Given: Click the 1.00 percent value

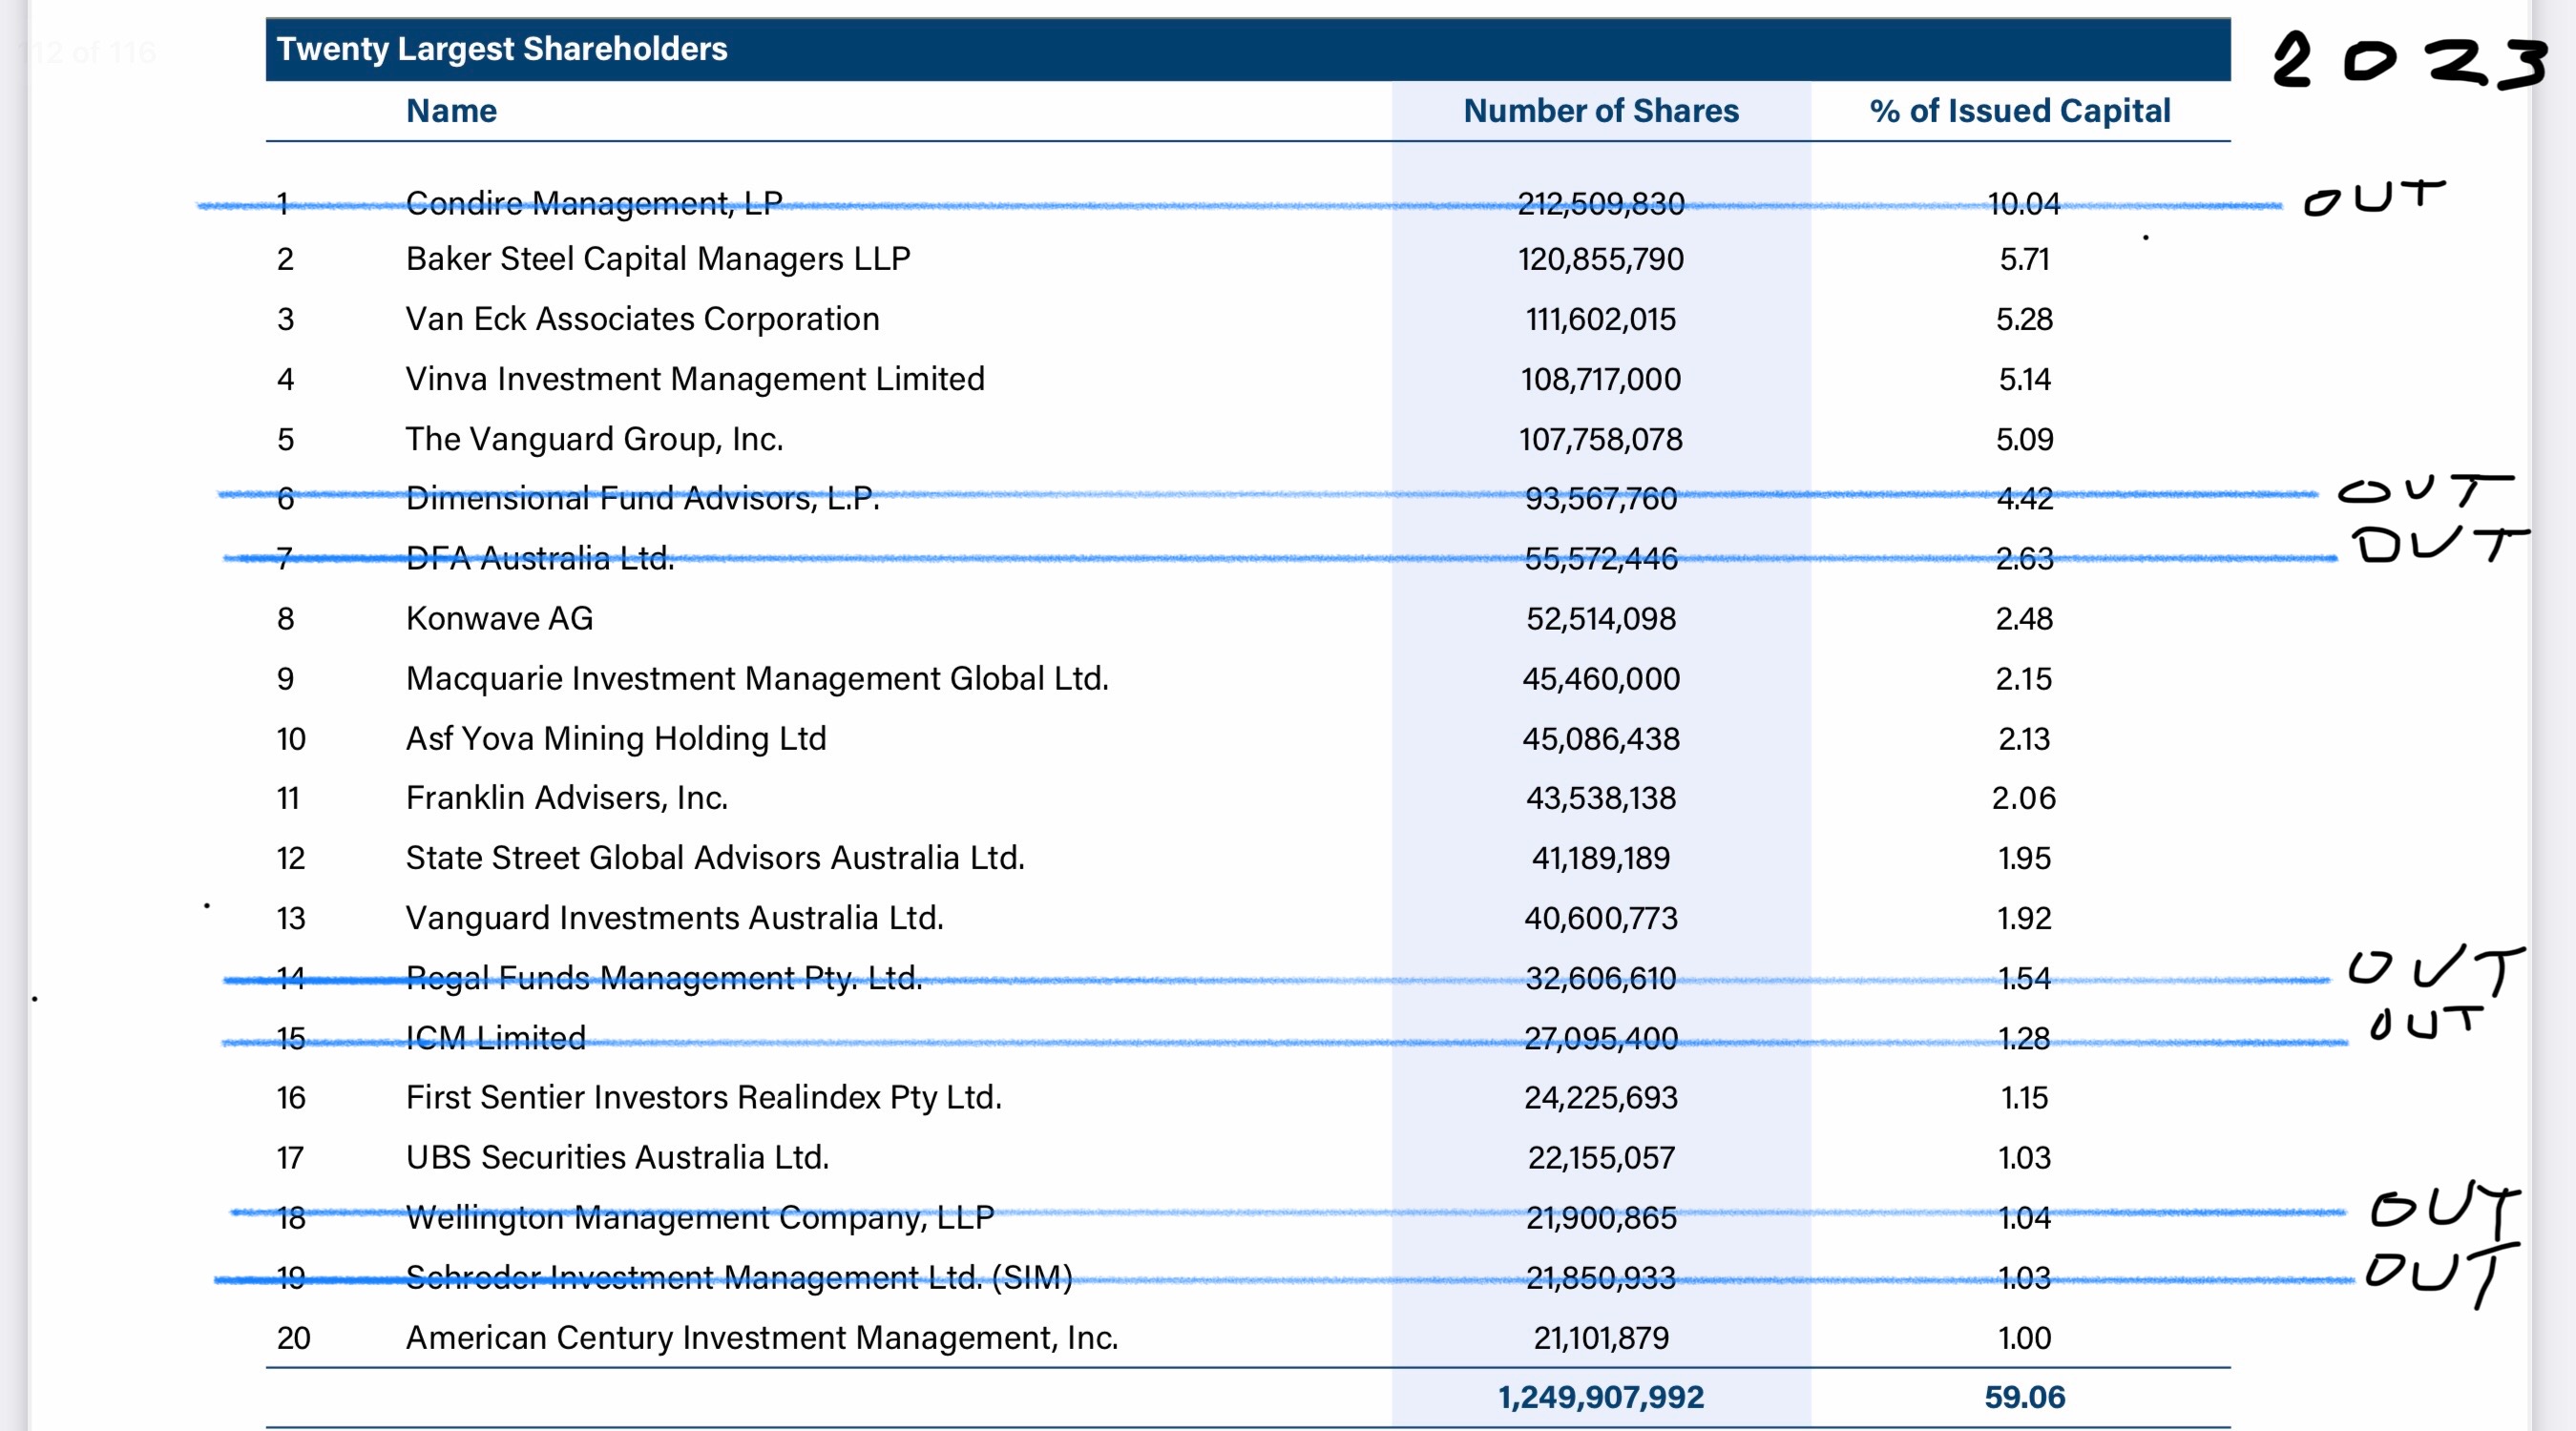Looking at the screenshot, I should tap(2025, 1338).
